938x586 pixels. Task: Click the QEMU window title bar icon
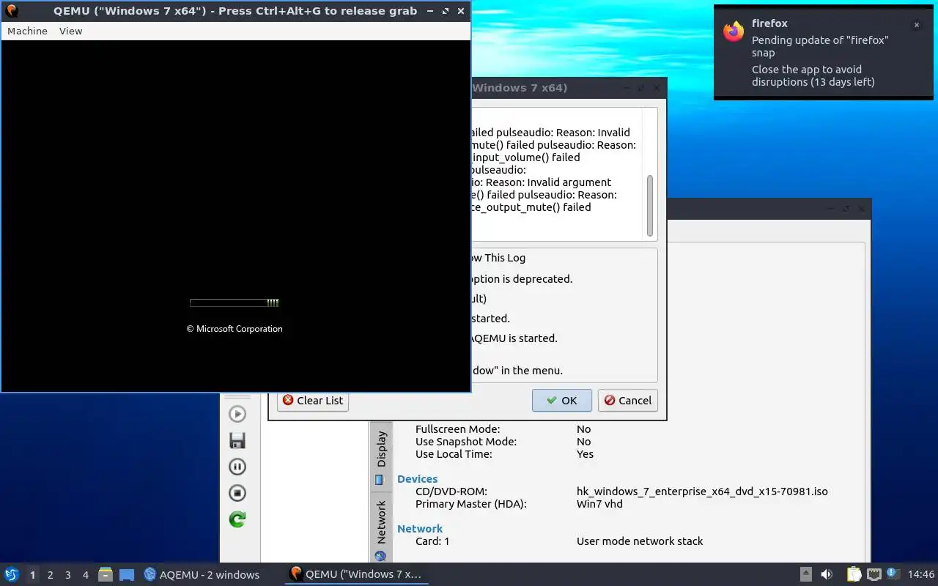(x=12, y=10)
